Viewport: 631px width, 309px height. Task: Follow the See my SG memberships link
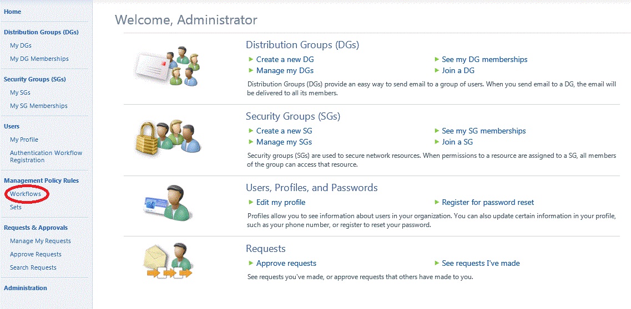click(483, 131)
